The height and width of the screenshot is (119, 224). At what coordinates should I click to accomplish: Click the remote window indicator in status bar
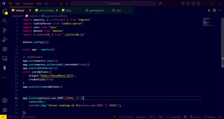[3, 117]
